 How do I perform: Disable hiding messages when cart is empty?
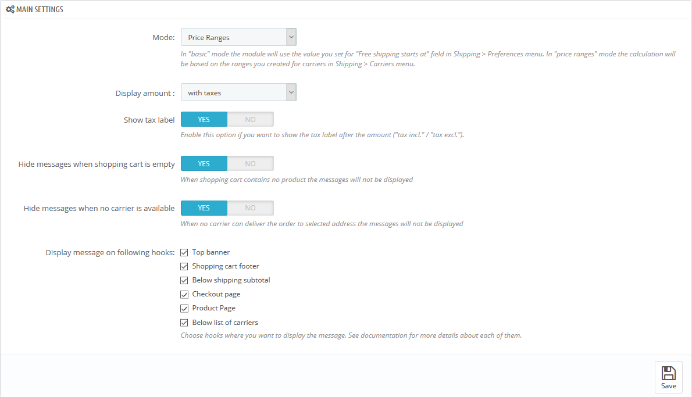pos(250,163)
